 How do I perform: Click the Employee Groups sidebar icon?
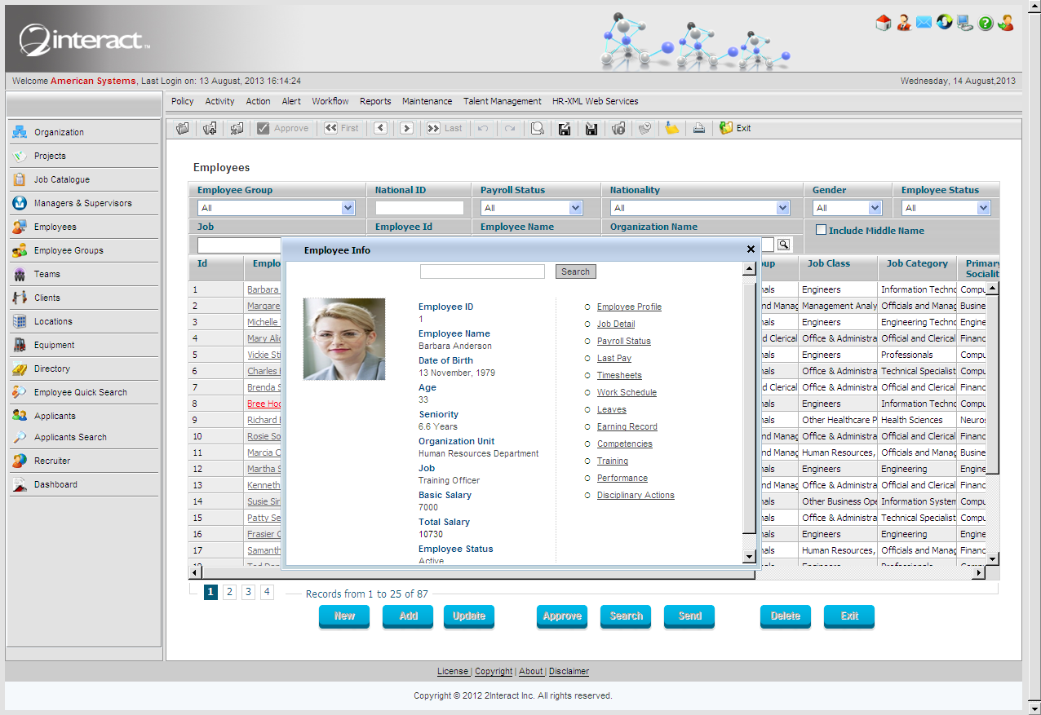pos(20,250)
